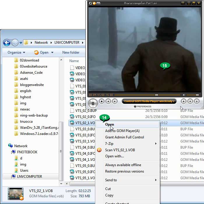Mute audio with GOM speaker icon
The height and width of the screenshot is (204, 204).
point(184,95)
